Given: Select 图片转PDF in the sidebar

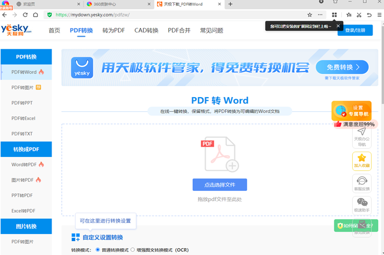Looking at the screenshot, I should point(26,180).
